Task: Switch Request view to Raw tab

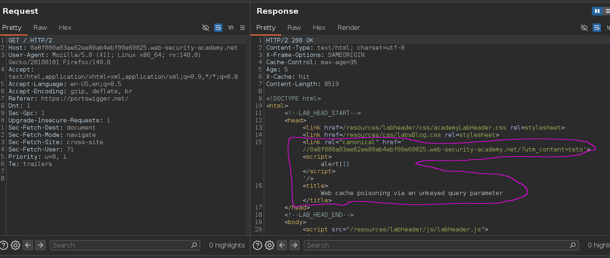Action: click(40, 27)
